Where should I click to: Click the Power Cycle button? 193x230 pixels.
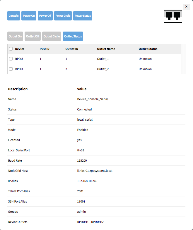[63, 16]
